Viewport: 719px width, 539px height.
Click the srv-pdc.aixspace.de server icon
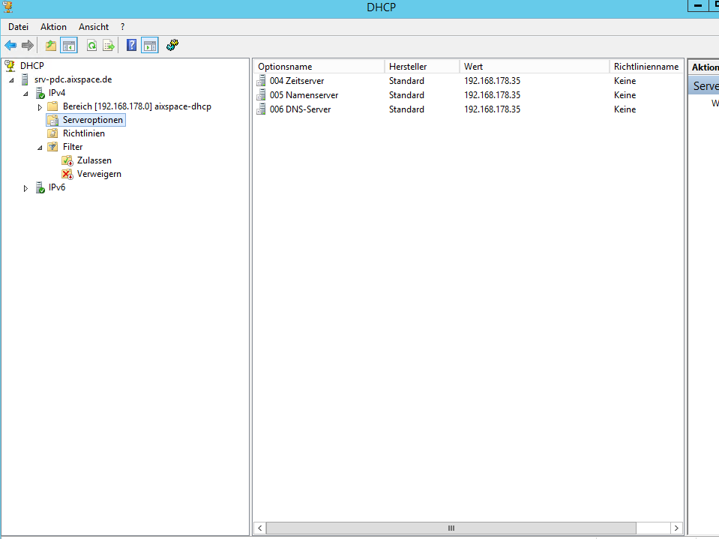[x=25, y=79]
